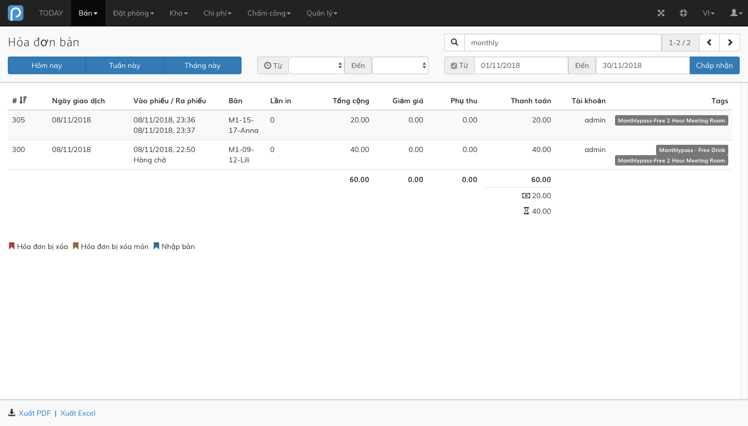Export the list via Xuất PDF
Screen dimensions: 748x426
coord(35,413)
